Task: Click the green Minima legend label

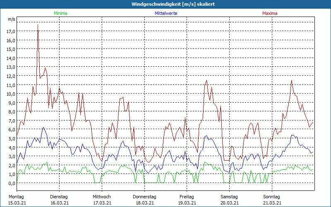Action: [60, 13]
